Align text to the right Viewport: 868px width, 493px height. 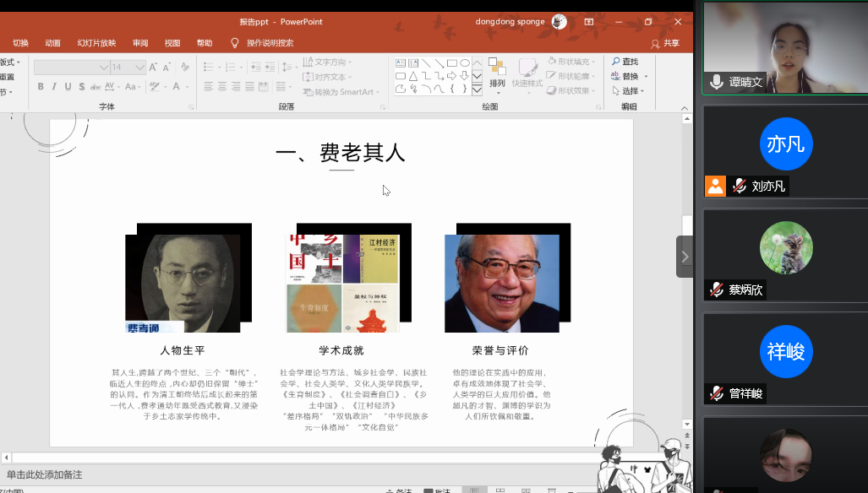pyautogui.click(x=236, y=87)
